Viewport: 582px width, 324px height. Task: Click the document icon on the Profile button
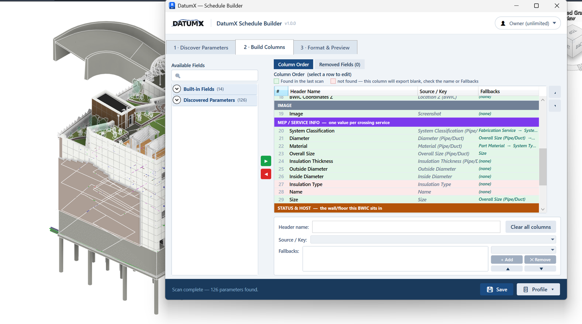pos(526,289)
